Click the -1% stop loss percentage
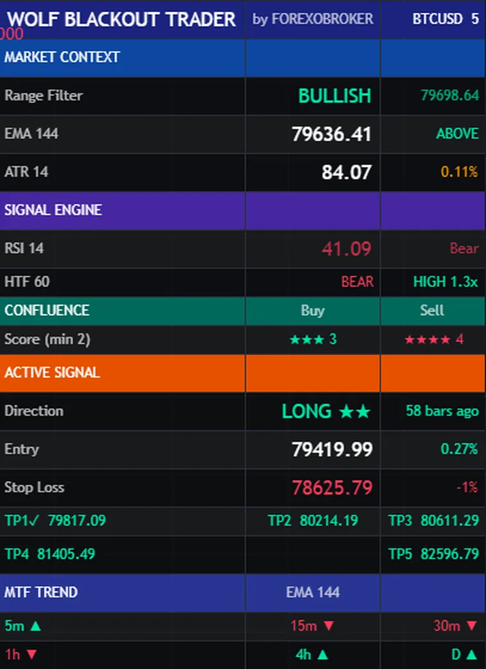This screenshot has height=669, width=486. [x=467, y=487]
